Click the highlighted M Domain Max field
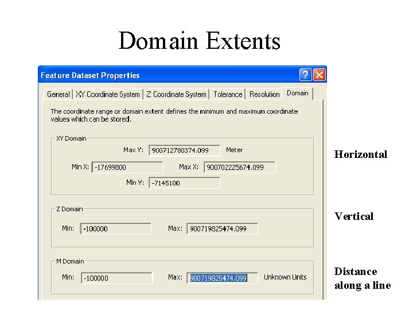The image size is (413, 310). point(223,278)
